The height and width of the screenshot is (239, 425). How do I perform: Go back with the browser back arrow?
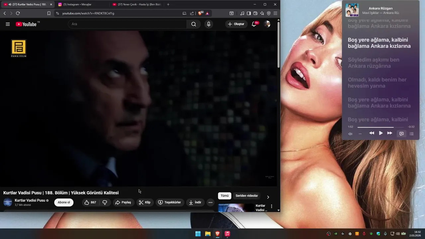point(5,13)
